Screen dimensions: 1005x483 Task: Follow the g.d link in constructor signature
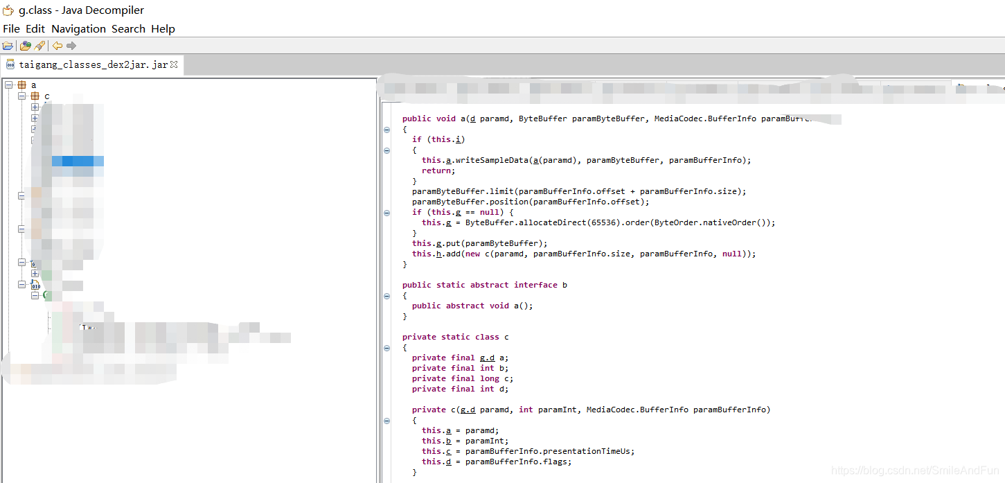[468, 410]
